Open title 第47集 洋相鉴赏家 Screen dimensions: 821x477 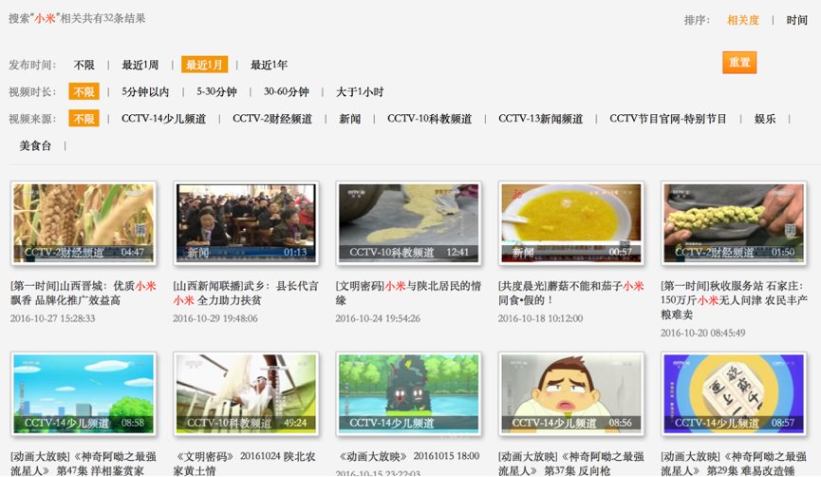(84, 464)
